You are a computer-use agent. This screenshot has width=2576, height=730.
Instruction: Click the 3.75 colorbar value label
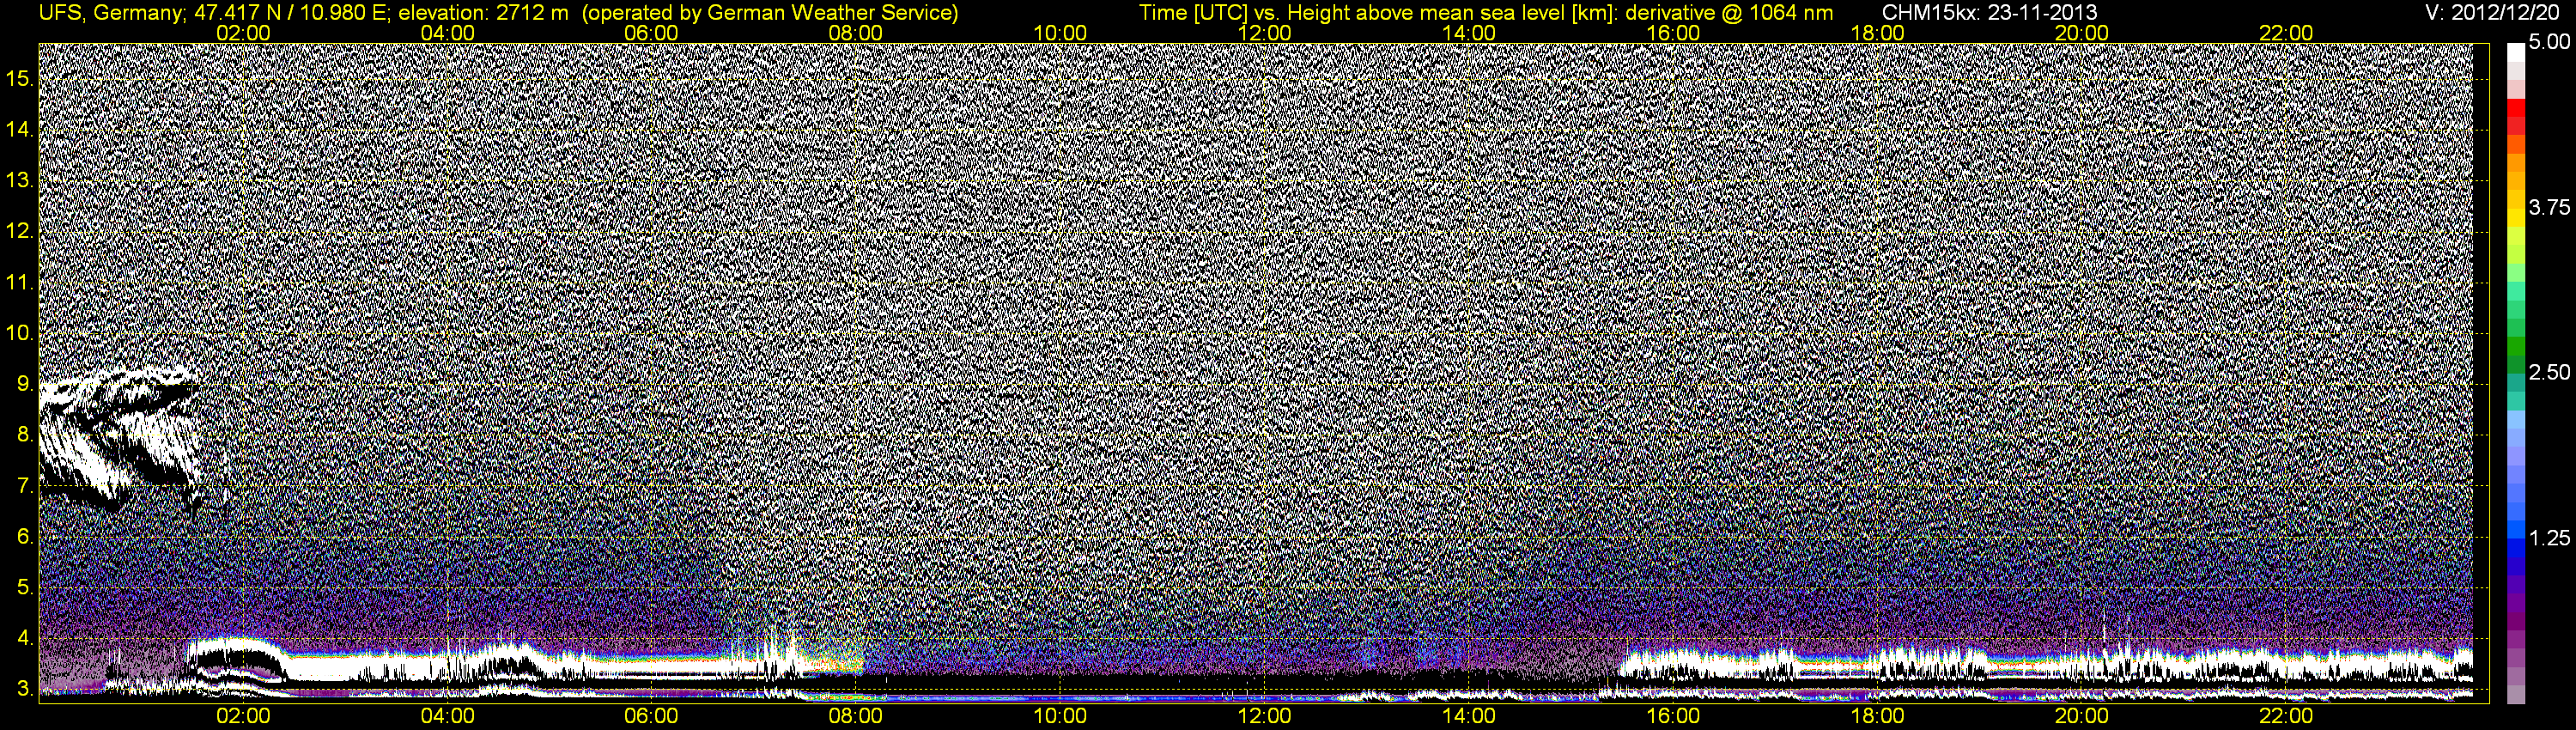(2549, 207)
